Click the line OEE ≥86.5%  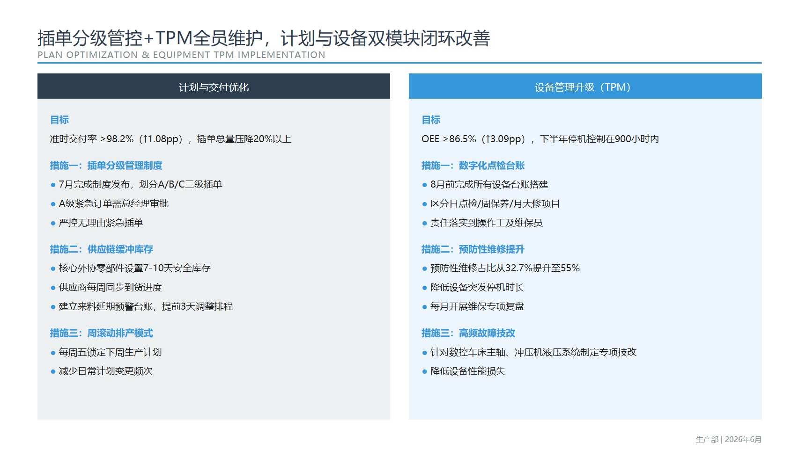540,139
